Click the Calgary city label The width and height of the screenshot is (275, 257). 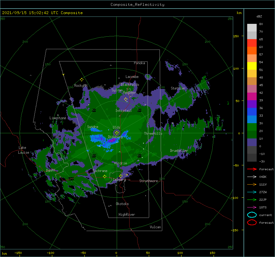pyautogui.click(x=119, y=180)
